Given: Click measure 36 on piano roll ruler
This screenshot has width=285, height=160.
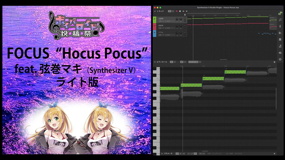Looking at the screenshot, I should [226, 66].
